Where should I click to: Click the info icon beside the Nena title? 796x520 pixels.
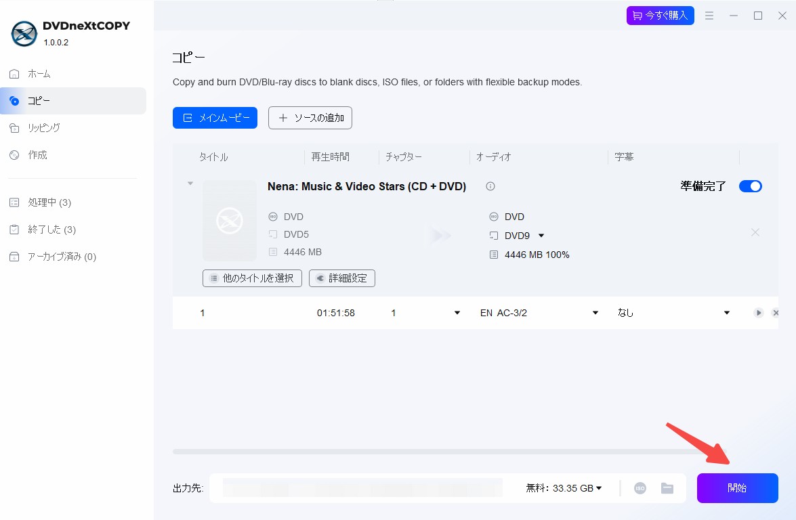(x=490, y=186)
